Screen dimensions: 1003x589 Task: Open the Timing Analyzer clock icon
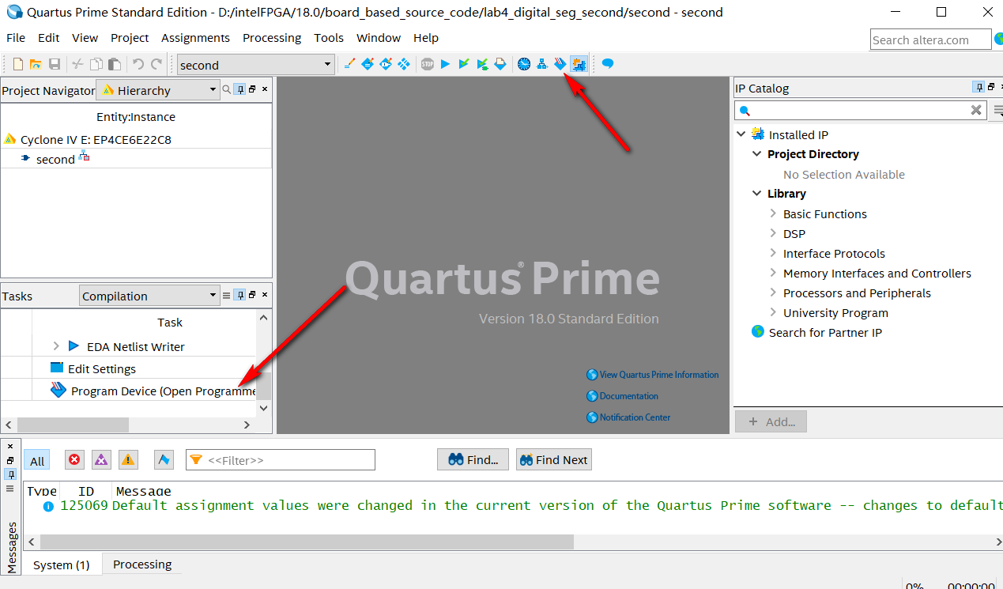(x=524, y=63)
